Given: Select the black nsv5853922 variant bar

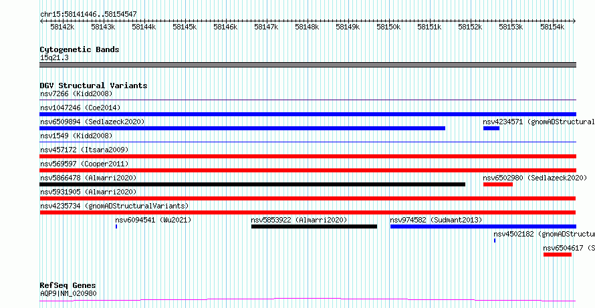Looking at the screenshot, I should pos(314,226).
